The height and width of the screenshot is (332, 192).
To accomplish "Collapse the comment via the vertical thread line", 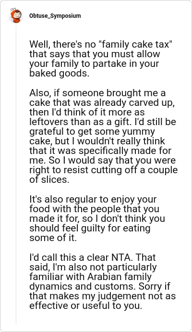I will [16, 174].
